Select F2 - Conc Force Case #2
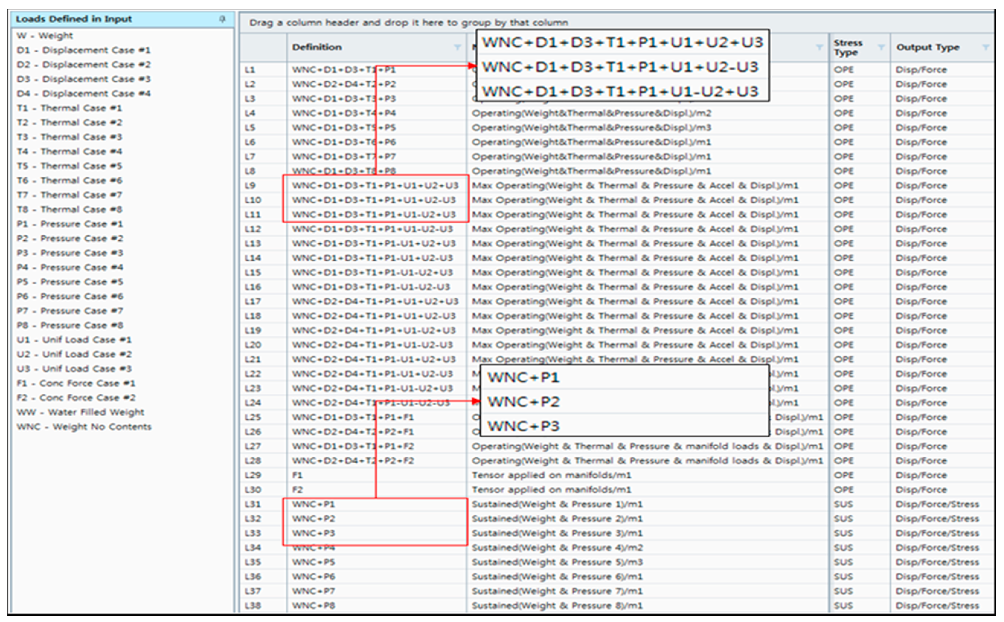 pyautogui.click(x=76, y=398)
